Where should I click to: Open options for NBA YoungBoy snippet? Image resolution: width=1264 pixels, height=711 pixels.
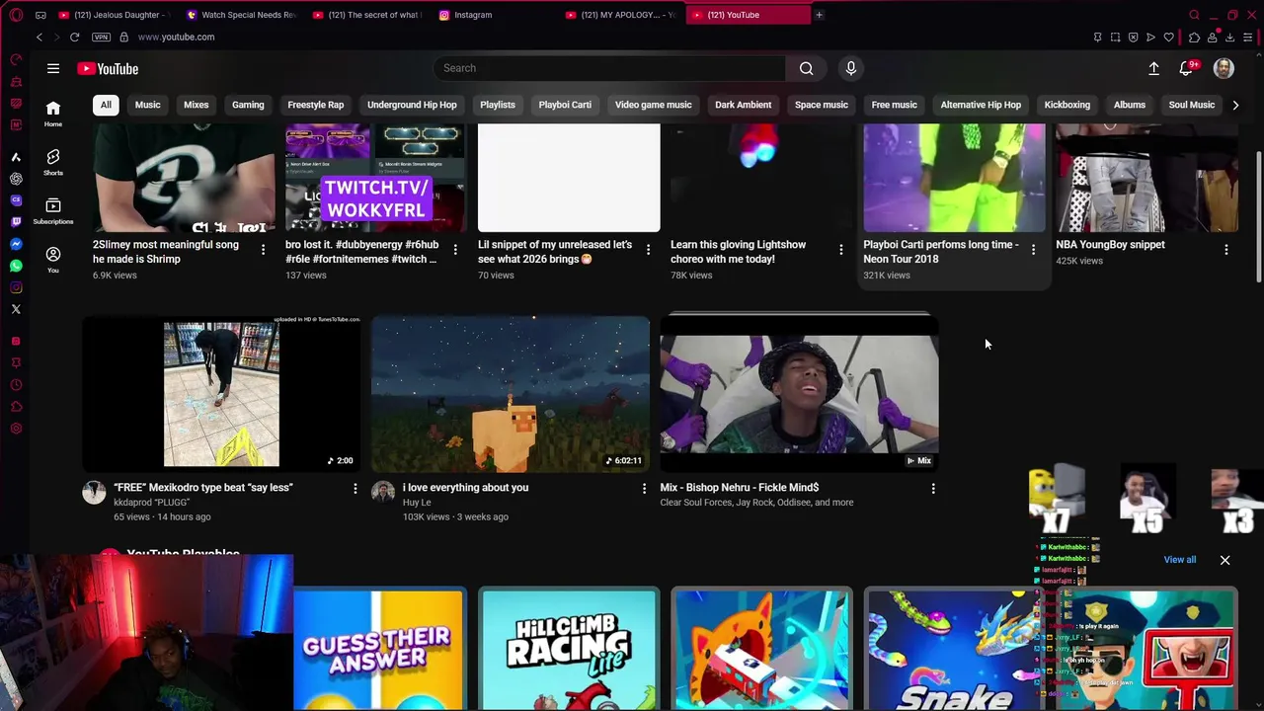click(x=1225, y=250)
